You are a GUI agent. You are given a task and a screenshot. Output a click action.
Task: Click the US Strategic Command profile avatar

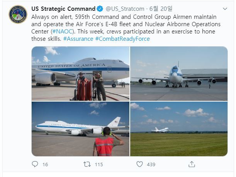[18, 15]
